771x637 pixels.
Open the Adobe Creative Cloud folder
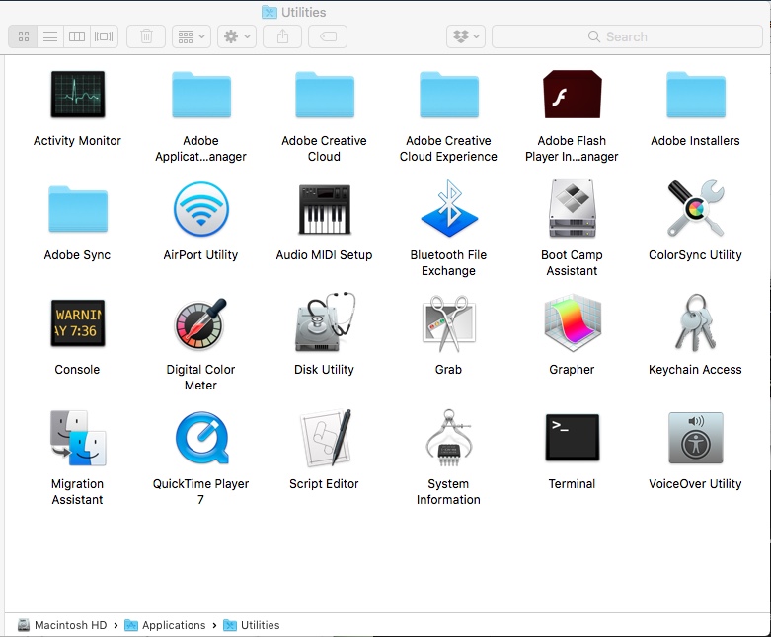coord(325,95)
